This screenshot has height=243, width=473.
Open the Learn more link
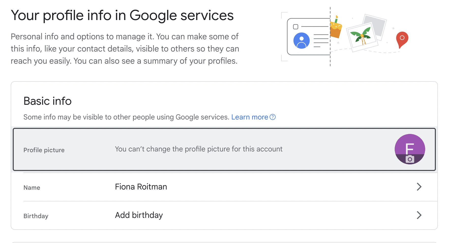[x=249, y=117]
